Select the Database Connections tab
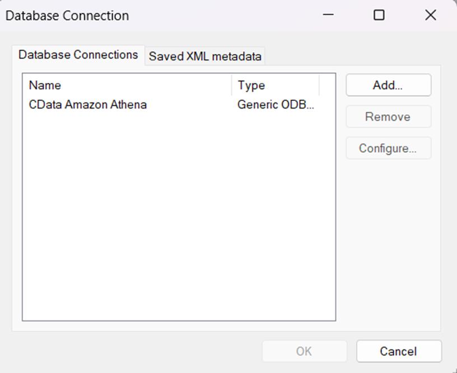Viewport: 457px width, 373px height. point(78,55)
